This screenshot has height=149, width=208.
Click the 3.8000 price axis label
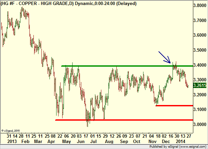tap(200, 5)
